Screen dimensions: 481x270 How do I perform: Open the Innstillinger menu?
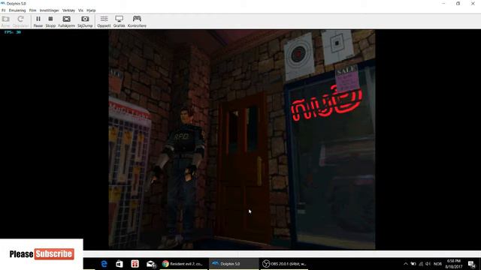pos(49,10)
